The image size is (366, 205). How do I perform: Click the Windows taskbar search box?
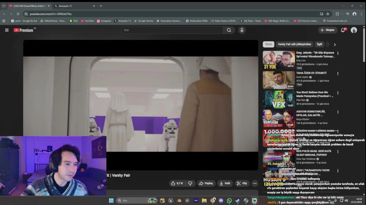137,200
